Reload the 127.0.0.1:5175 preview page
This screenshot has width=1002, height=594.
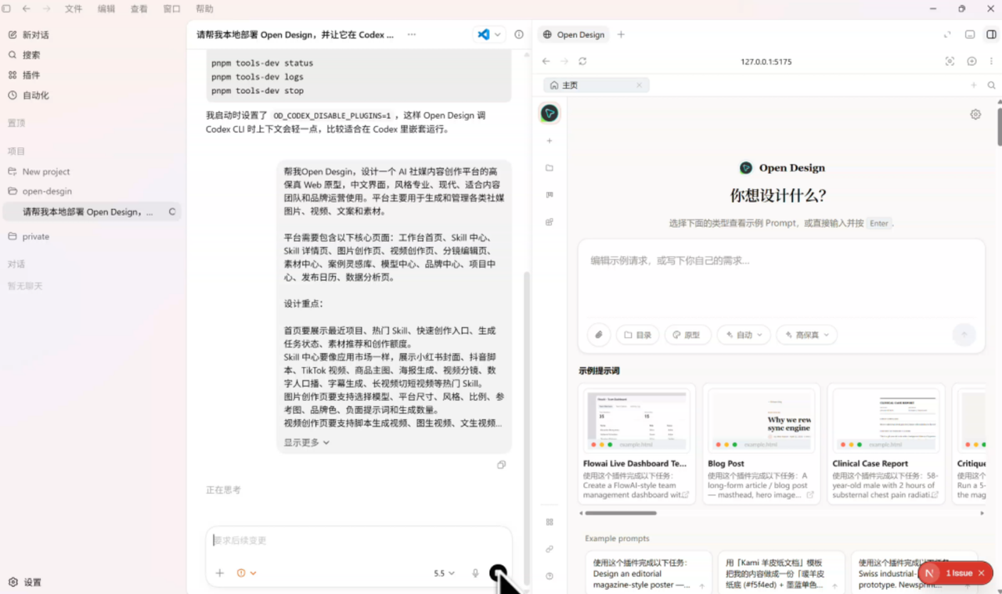click(x=582, y=61)
